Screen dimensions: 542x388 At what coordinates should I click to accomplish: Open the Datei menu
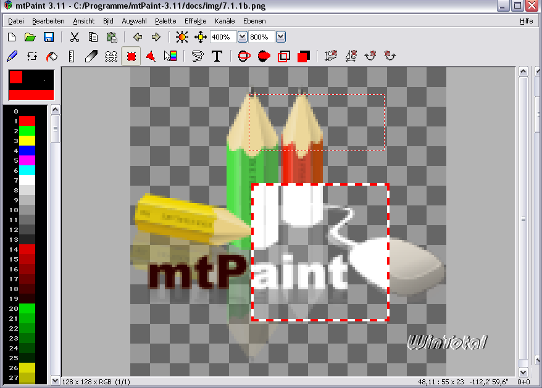[16, 21]
